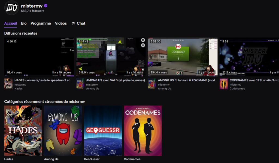Click the '583,7 k followers' text
Image resolution: width=279 pixels, height=163 pixels.
[x=33, y=11]
